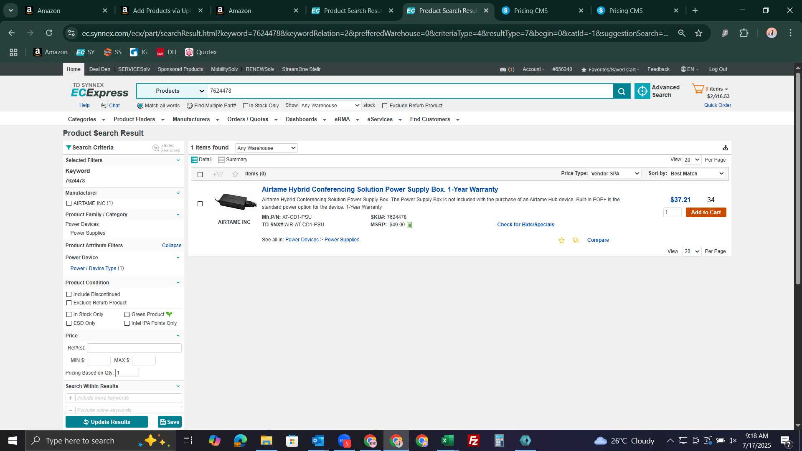
Task: Open the Airtame Hybrid Conferencing product title
Action: tap(380, 190)
